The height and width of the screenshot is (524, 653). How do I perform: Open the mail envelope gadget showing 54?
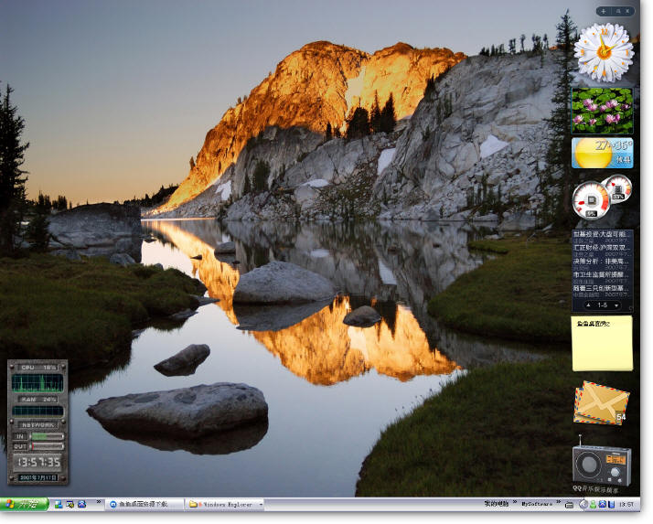[x=601, y=403]
